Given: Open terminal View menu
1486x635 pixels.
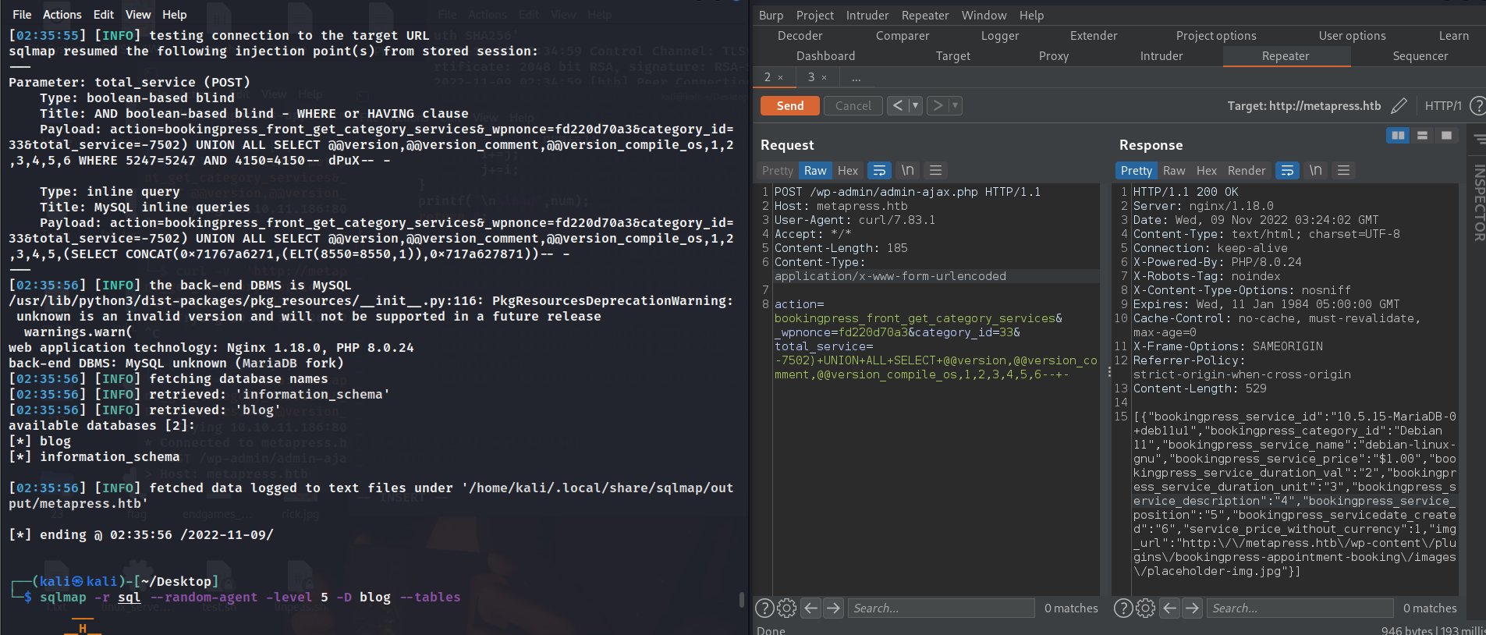Looking at the screenshot, I should [138, 15].
